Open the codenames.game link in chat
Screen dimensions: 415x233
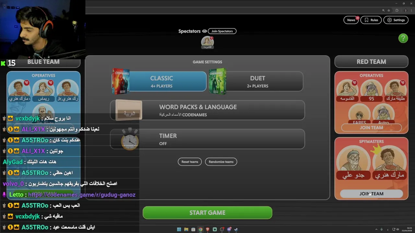click(x=82, y=194)
